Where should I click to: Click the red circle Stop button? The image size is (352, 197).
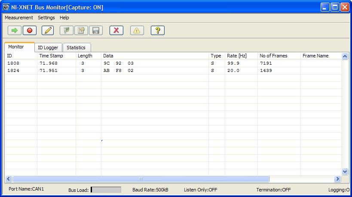[29, 30]
